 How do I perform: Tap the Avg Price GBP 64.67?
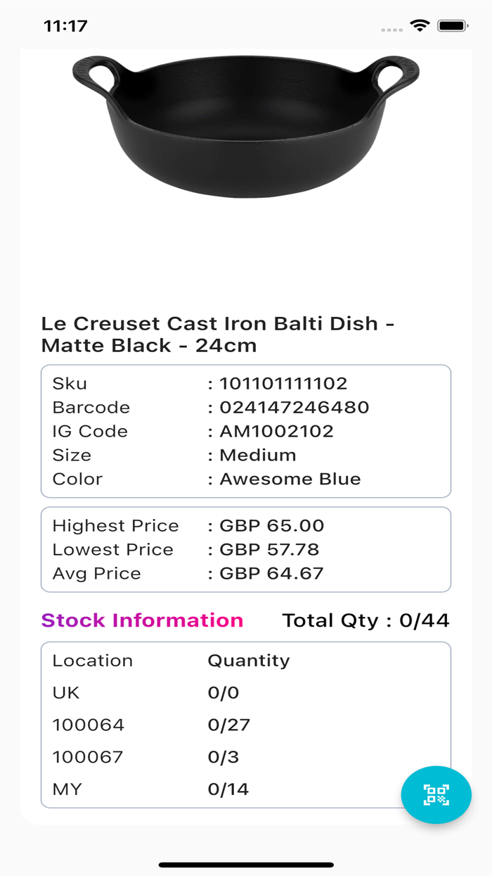[x=271, y=574]
